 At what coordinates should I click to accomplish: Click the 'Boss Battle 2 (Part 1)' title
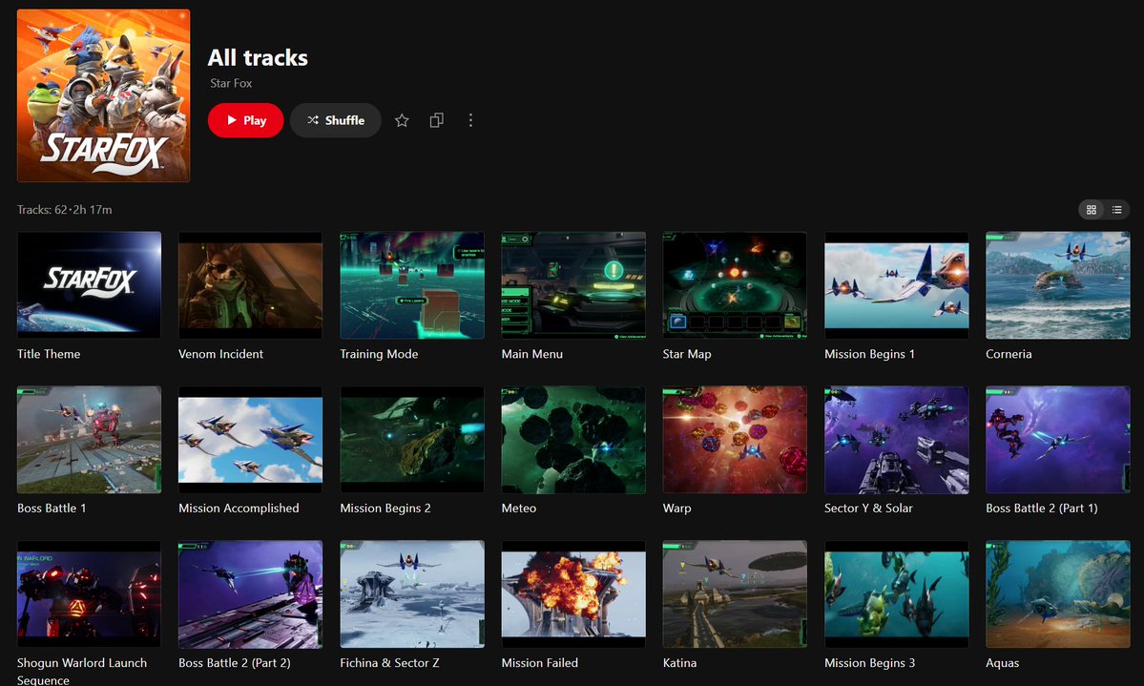(x=1041, y=508)
